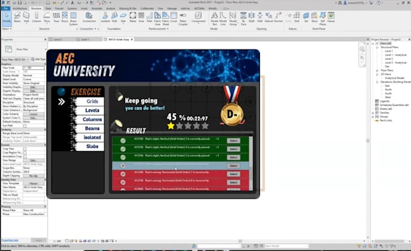Expand the Select panel dropdown
Image resolution: width=411 pixels, height=251 pixels.
[7, 28]
